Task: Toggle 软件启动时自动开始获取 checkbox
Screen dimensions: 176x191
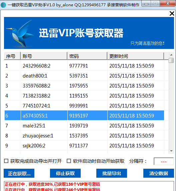Action: pyautogui.click(x=69, y=161)
